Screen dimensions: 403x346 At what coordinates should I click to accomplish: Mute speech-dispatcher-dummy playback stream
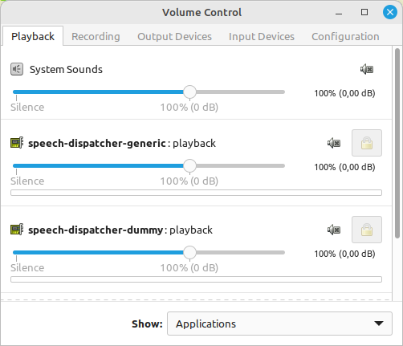pos(334,230)
